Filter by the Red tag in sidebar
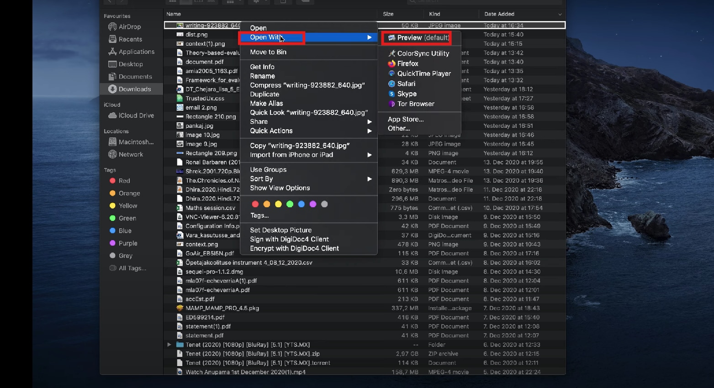714x388 pixels. (x=120, y=181)
